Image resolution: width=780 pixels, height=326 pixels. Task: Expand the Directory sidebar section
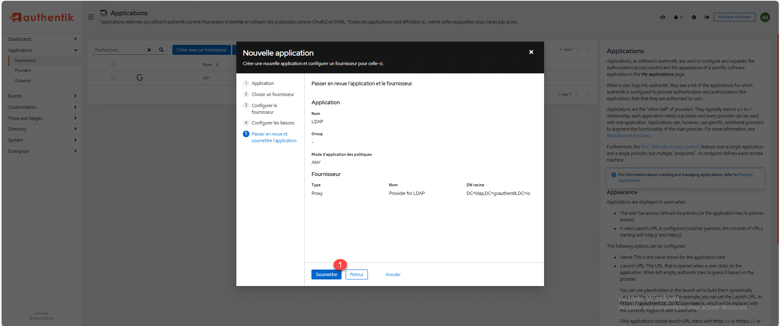[x=41, y=129]
